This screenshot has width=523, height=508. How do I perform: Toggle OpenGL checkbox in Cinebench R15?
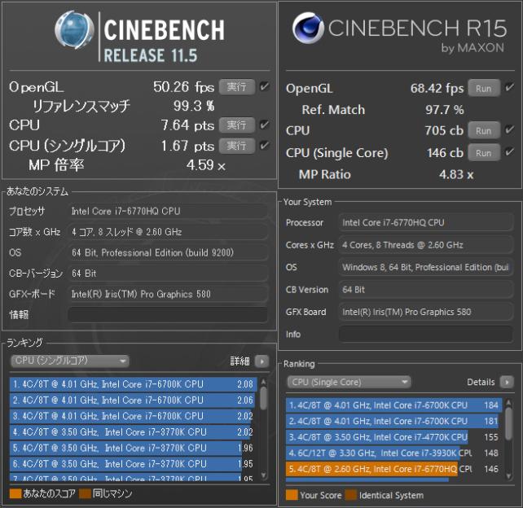coord(510,87)
